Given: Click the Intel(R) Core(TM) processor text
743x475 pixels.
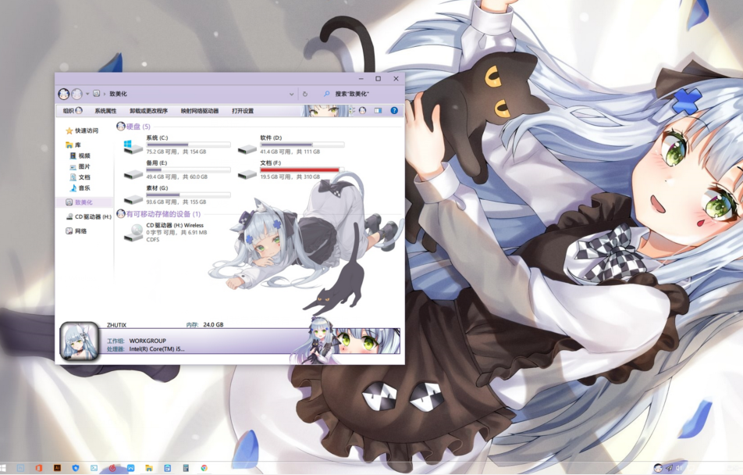Looking at the screenshot, I should point(157,348).
